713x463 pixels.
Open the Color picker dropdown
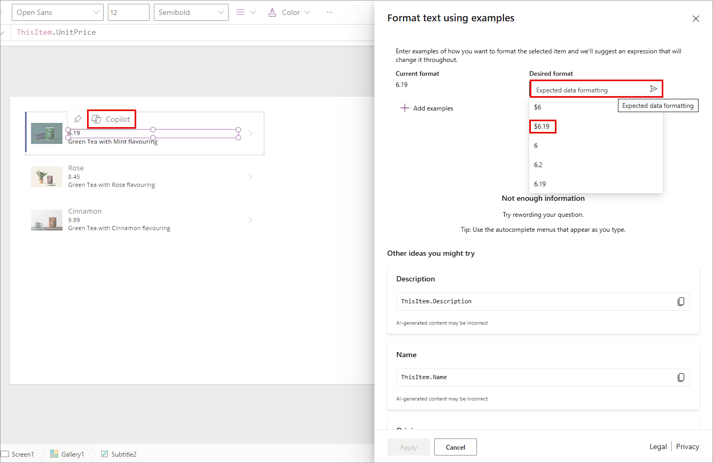coord(289,12)
